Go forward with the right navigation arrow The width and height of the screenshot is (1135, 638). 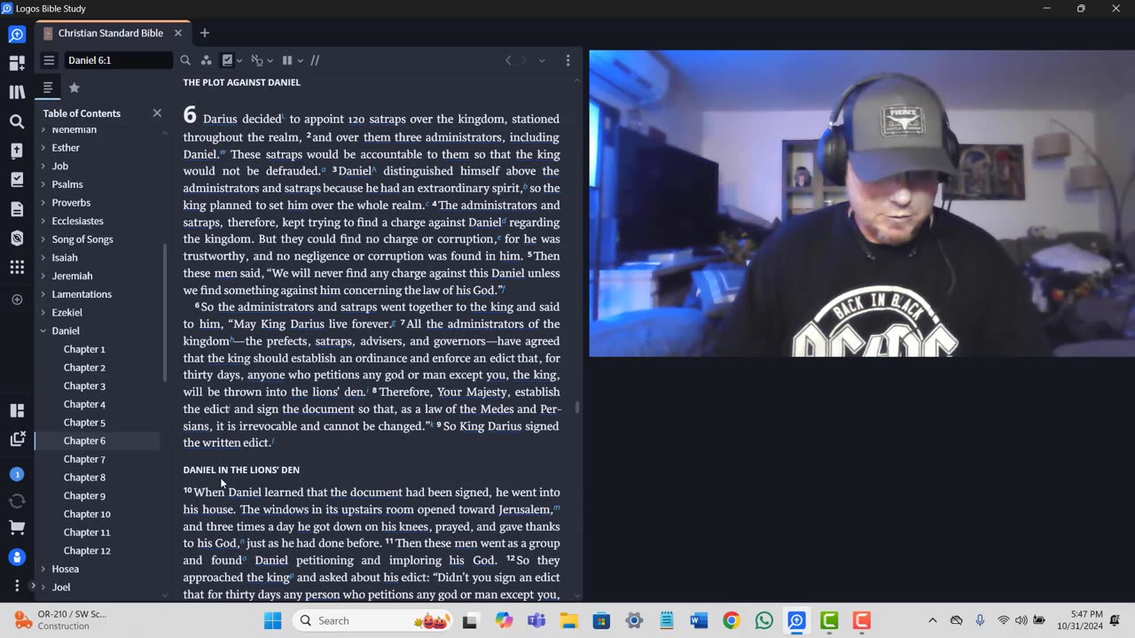[x=523, y=60]
